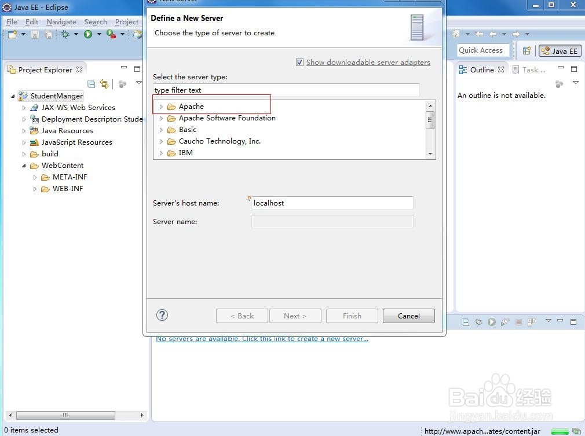Click the Cancel button

(x=408, y=316)
